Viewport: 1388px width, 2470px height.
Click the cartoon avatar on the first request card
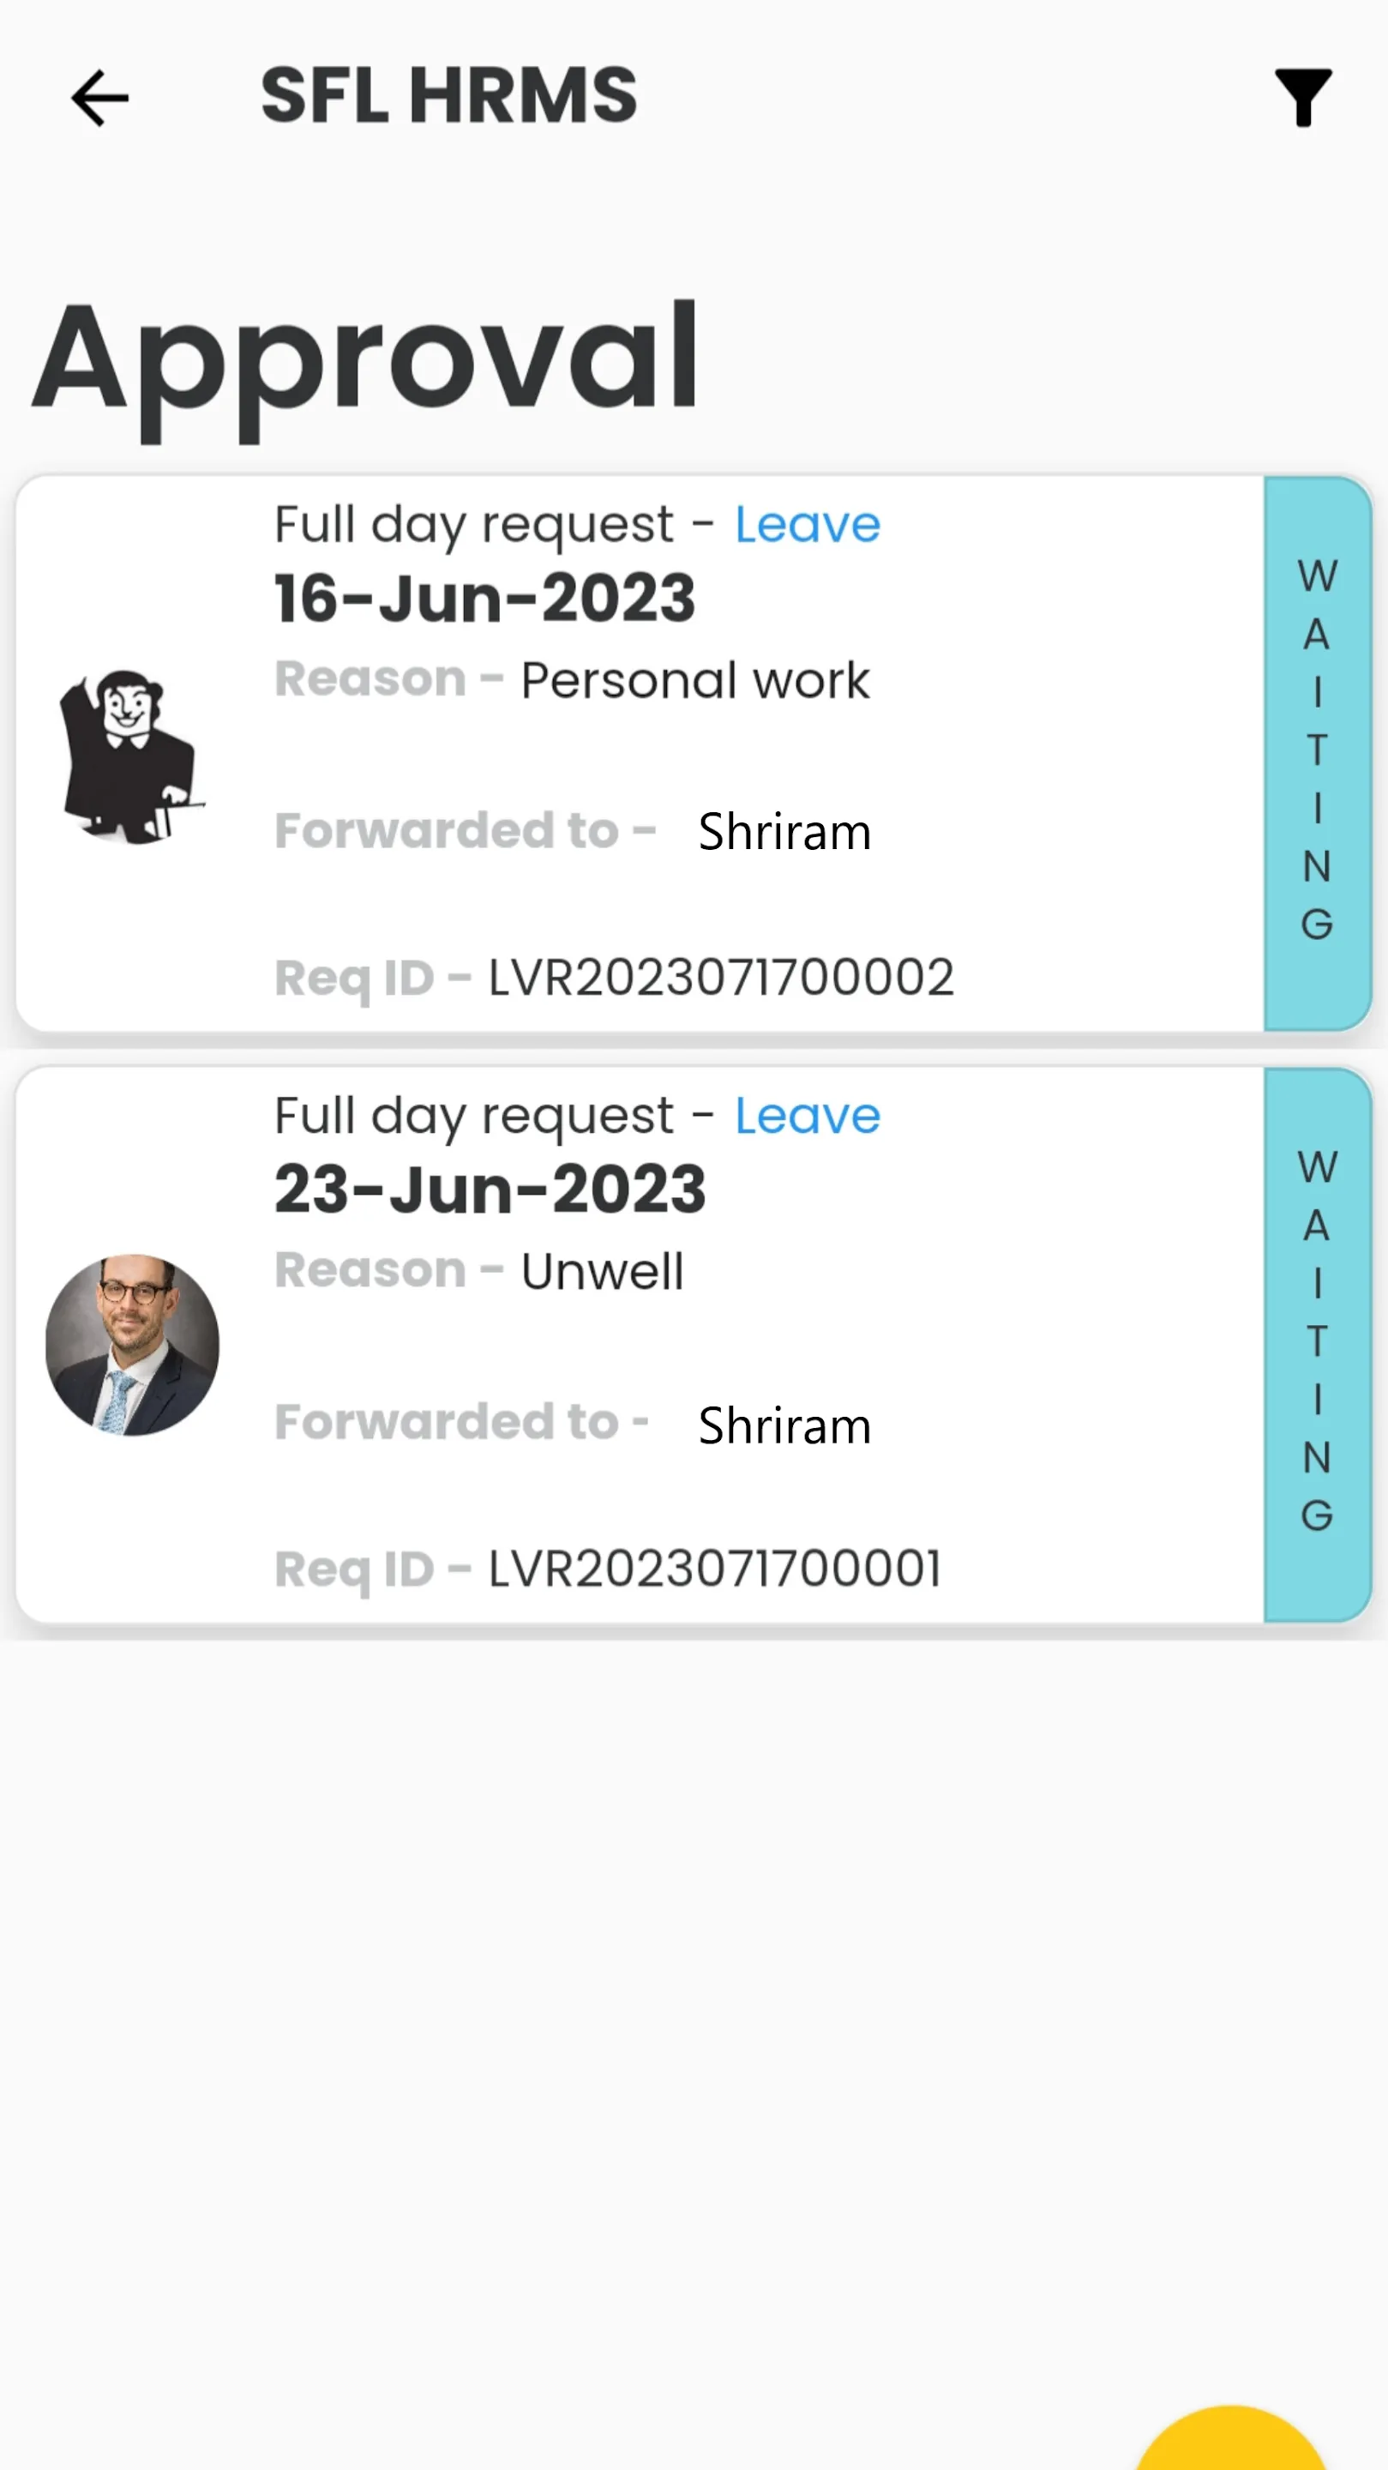[x=131, y=757]
